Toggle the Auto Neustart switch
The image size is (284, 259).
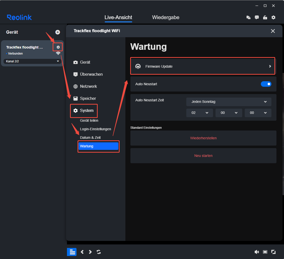(266, 84)
